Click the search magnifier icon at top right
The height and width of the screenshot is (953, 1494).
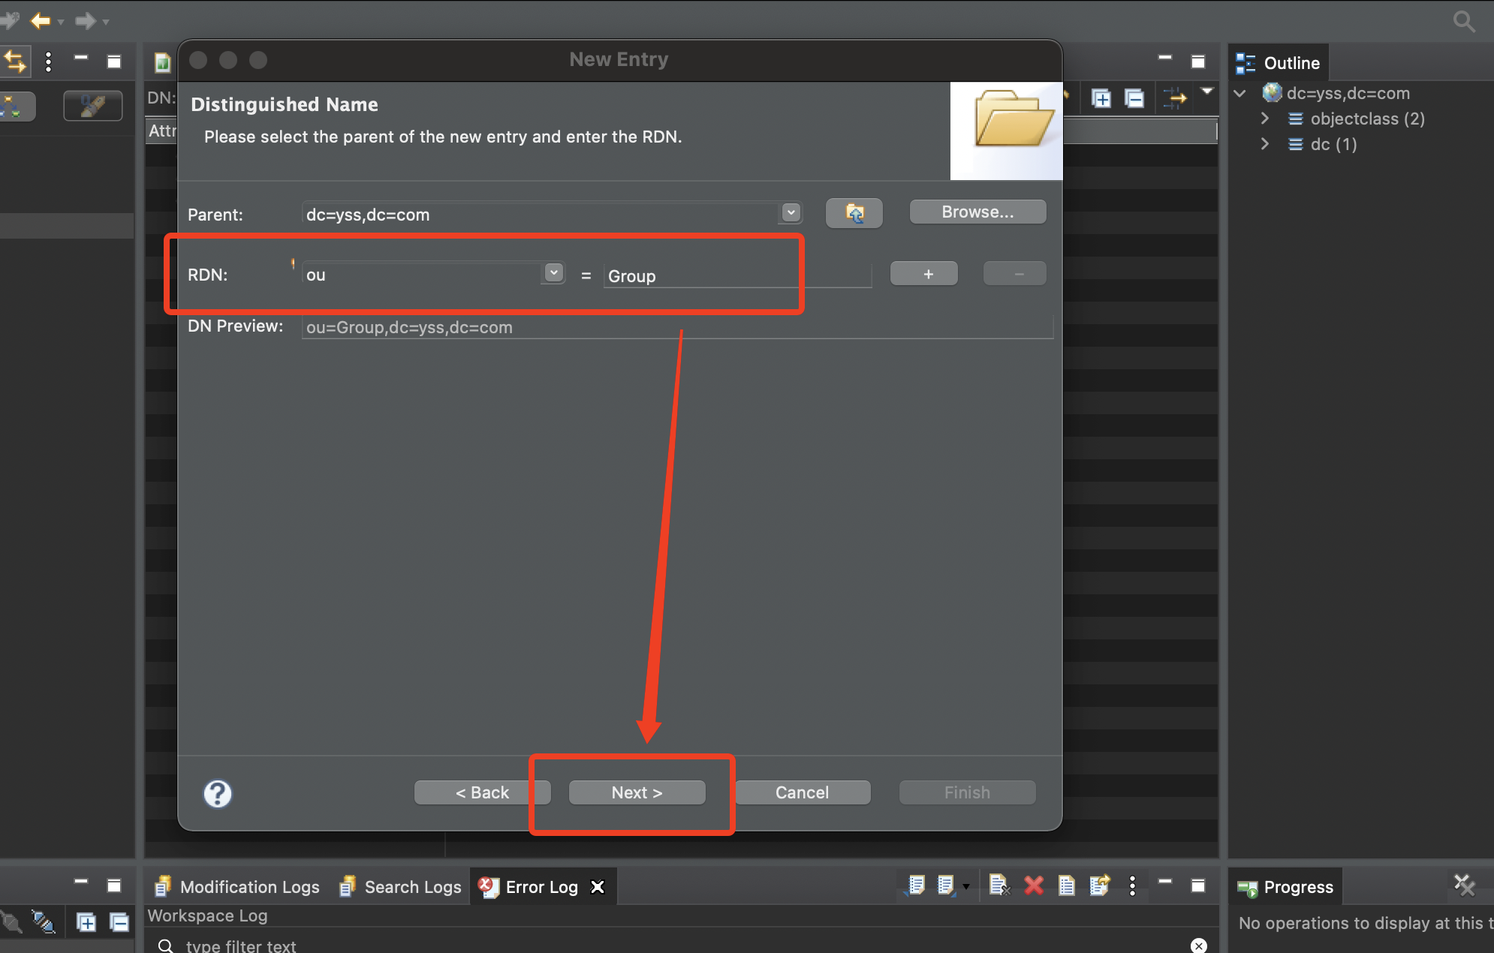coord(1463,20)
